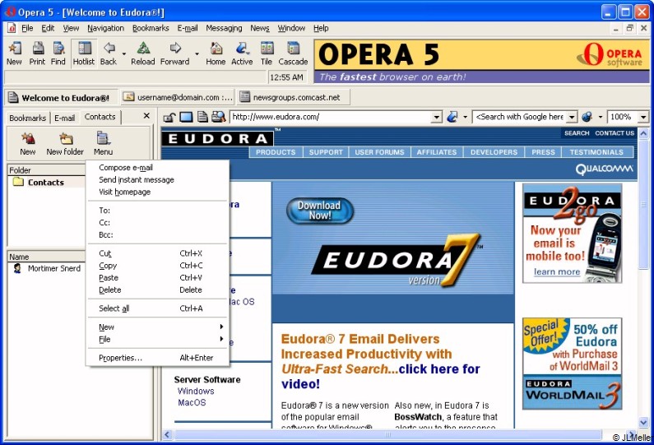Select the Contacts folder in tree
This screenshot has height=445, width=654.
pos(46,183)
